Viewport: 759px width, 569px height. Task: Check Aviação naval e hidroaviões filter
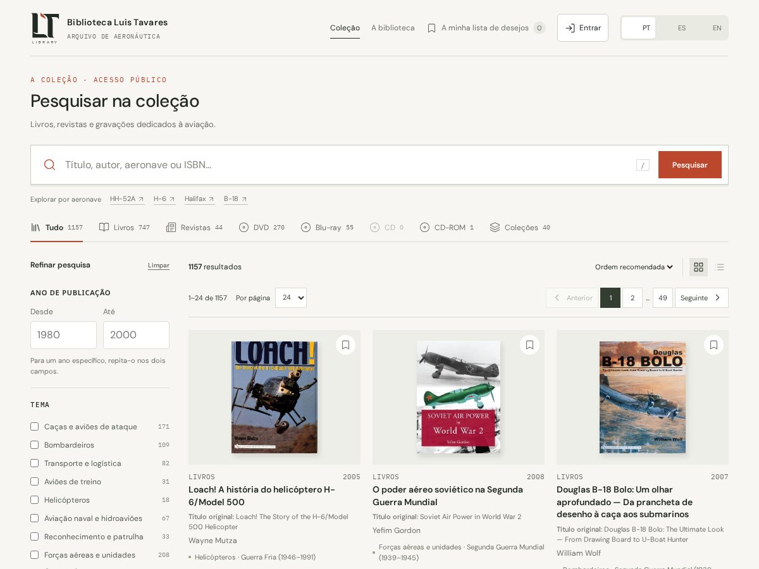click(35, 518)
